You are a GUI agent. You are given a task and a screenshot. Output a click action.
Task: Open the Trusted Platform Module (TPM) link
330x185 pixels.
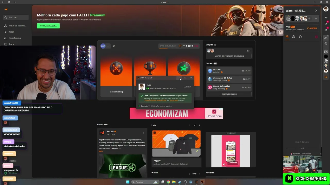point(155,100)
